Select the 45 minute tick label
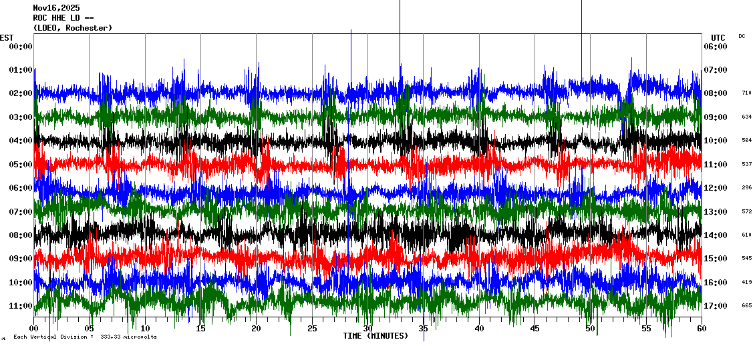755x346 pixels. pyautogui.click(x=535, y=329)
